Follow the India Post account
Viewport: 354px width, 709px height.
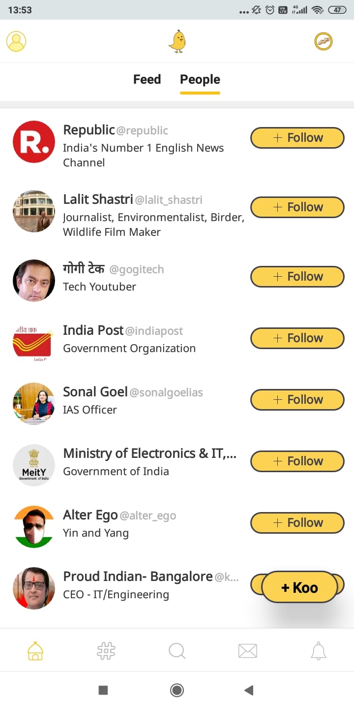(x=297, y=338)
